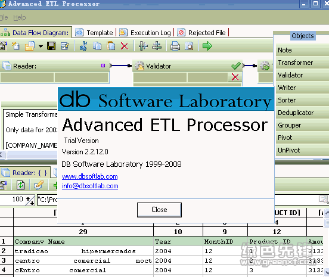This screenshot has height=277, width=329.
Task: Select the 'tradicao hipermercados' cell
Action: 83,251
